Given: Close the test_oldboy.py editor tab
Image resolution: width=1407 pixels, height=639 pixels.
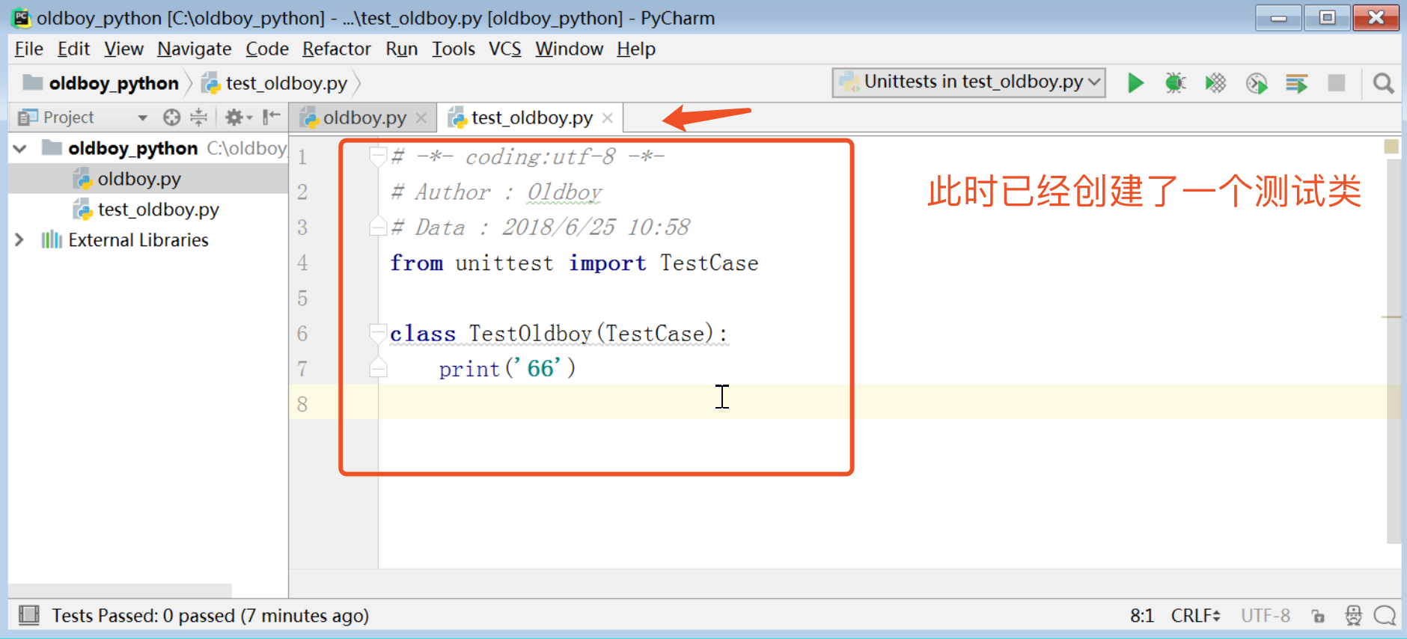Looking at the screenshot, I should (x=608, y=118).
